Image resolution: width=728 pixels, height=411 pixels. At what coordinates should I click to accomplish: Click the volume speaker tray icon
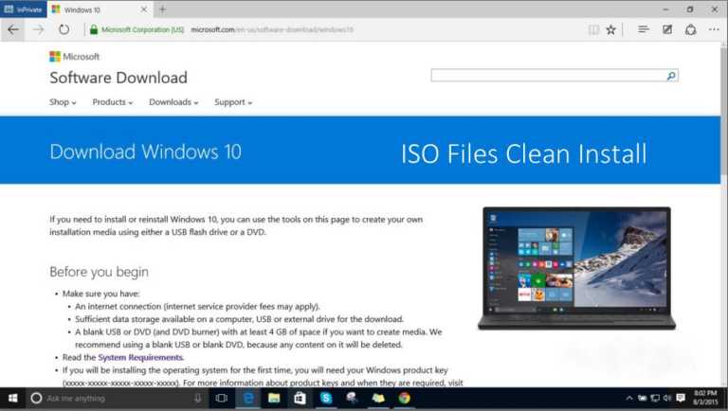pyautogui.click(x=667, y=398)
